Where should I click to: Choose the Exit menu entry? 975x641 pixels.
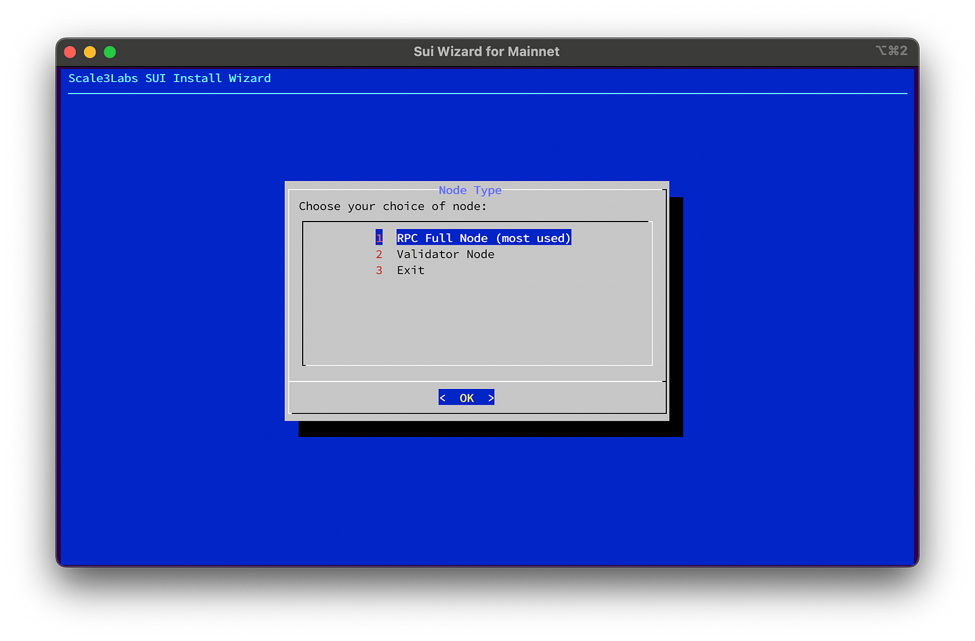click(x=410, y=270)
